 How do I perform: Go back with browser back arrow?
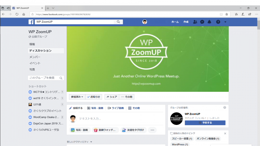(x=3, y=14)
